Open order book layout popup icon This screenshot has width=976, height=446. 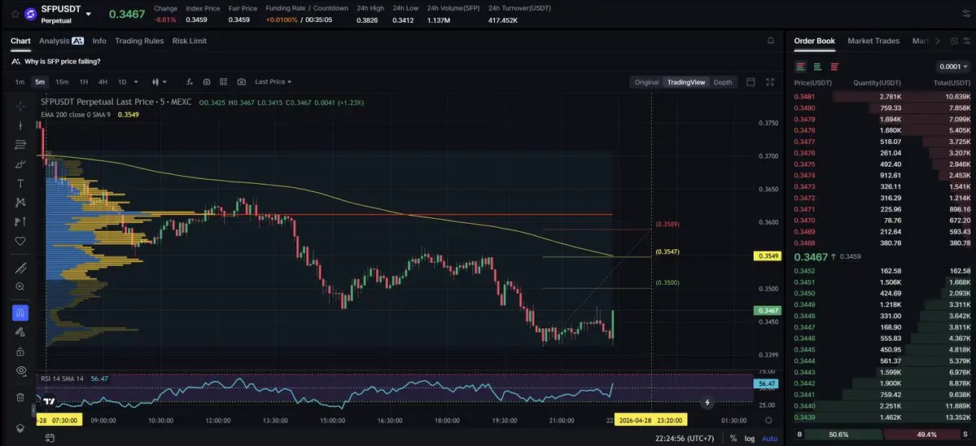click(x=954, y=41)
